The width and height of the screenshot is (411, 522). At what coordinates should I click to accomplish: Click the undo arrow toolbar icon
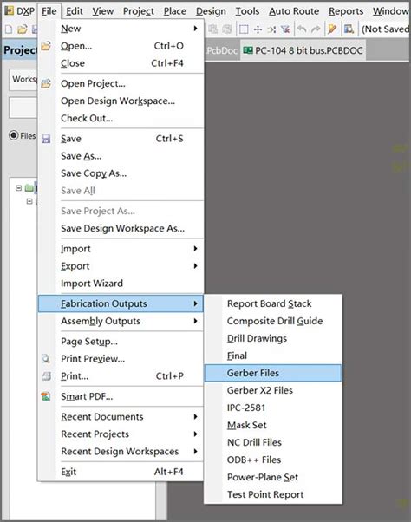click(x=302, y=29)
